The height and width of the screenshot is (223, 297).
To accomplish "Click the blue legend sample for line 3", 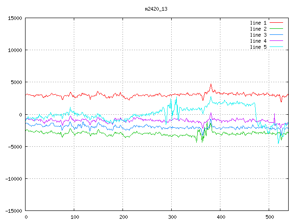I will tap(277, 35).
